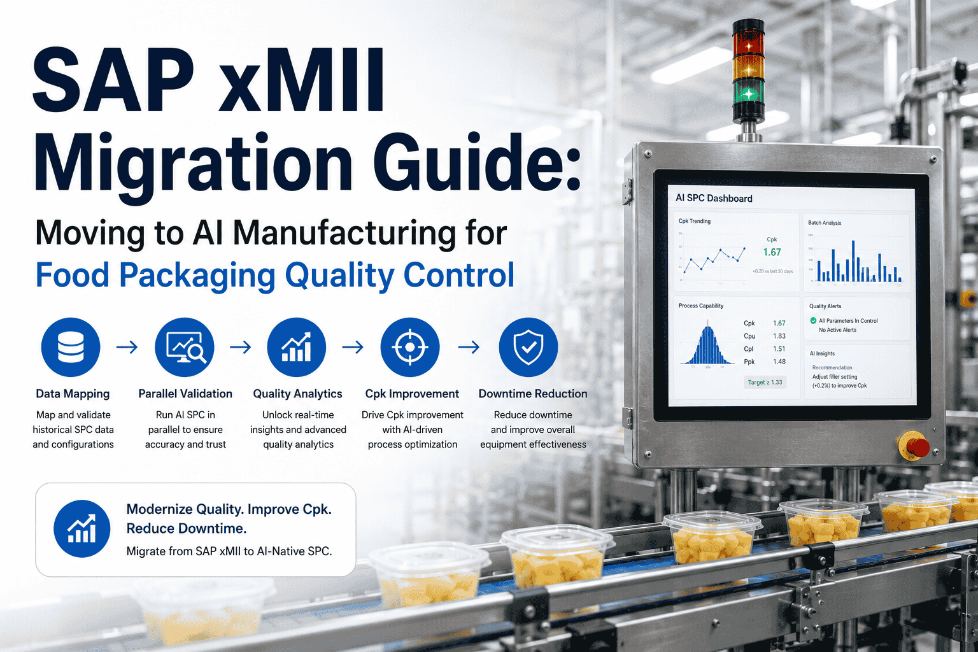Image resolution: width=978 pixels, height=652 pixels.
Task: Click the 'Data Mapping' step label
Action: 73,394
